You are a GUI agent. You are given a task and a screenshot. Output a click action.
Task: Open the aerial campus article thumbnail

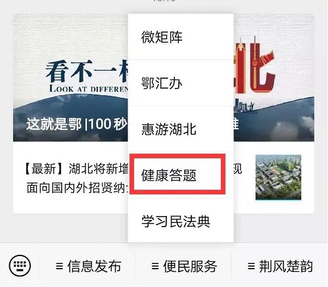278,177
